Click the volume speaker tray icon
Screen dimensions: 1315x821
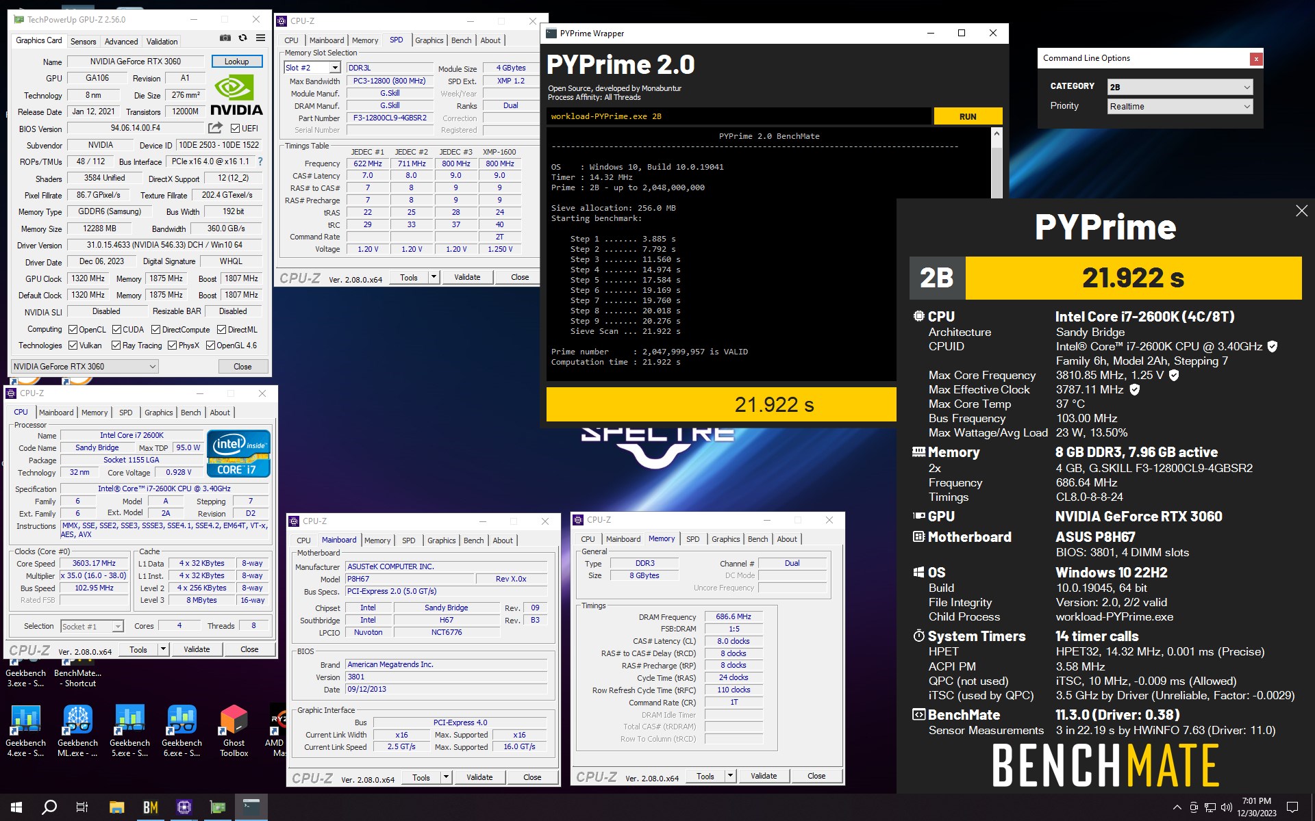pos(1226,807)
